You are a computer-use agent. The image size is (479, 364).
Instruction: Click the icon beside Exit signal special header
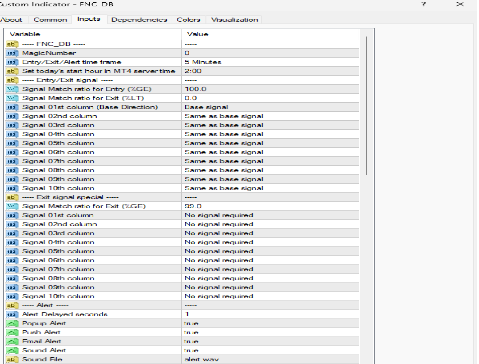pos(12,197)
